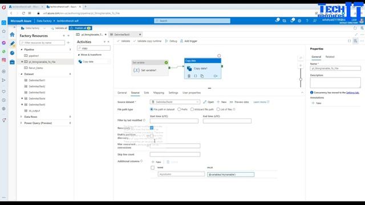Click the Filter resources by name field
This screenshot has width=365, height=205.
click(42, 43)
